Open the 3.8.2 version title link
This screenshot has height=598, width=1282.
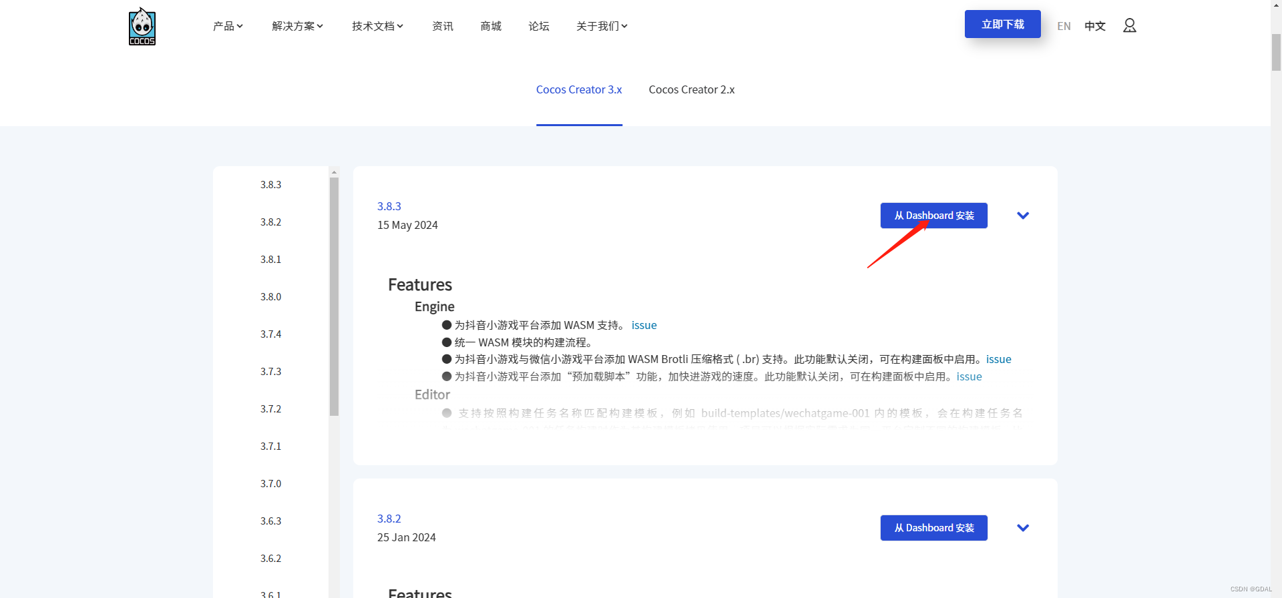389,519
